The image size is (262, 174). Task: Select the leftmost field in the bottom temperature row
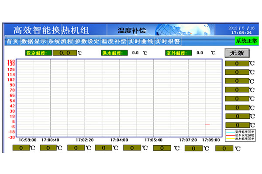(21, 148)
